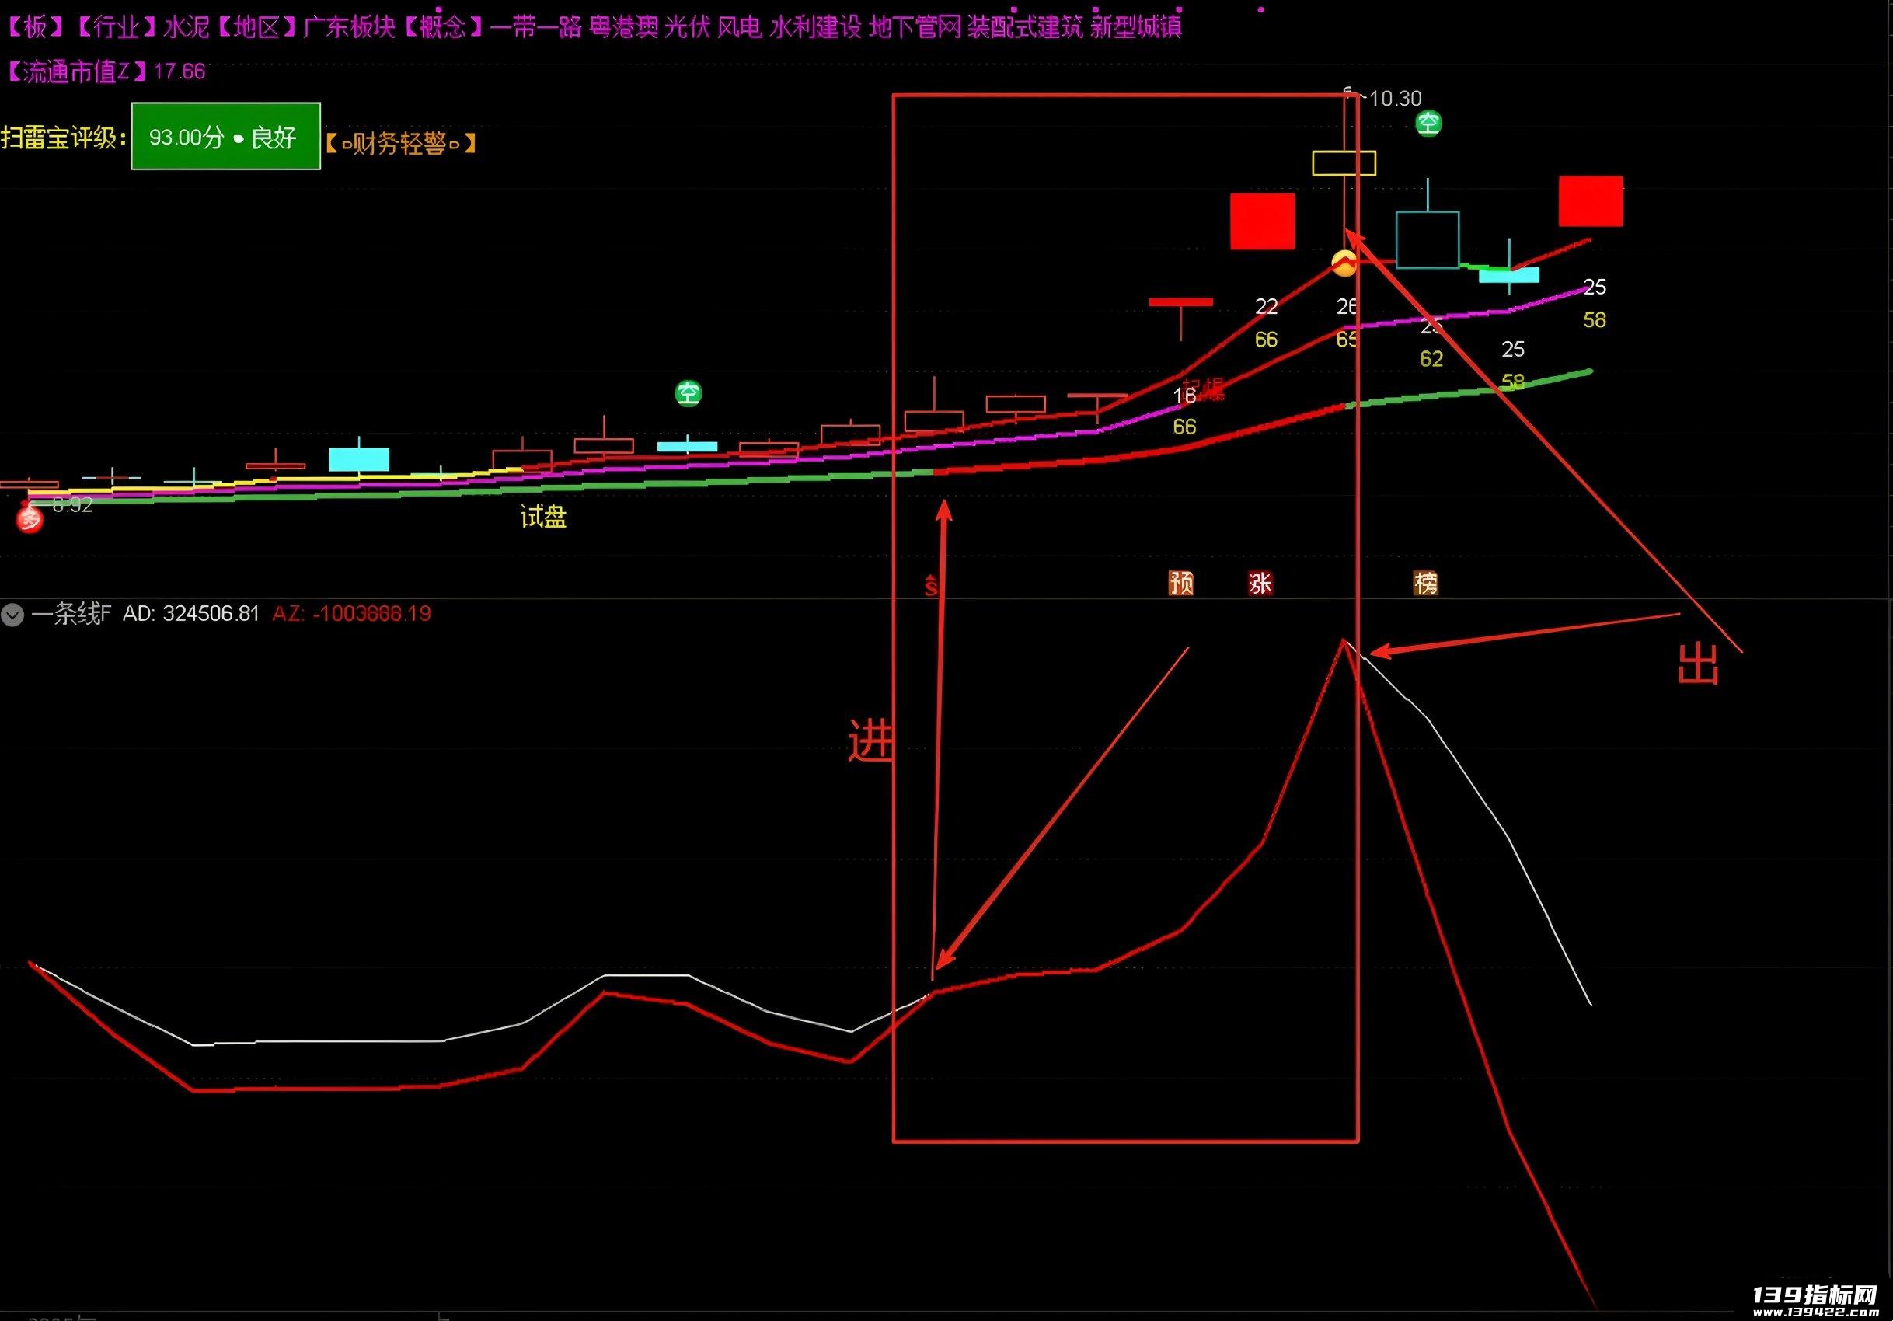Click the AZ value readout in red
The height and width of the screenshot is (1321, 1893).
[352, 614]
